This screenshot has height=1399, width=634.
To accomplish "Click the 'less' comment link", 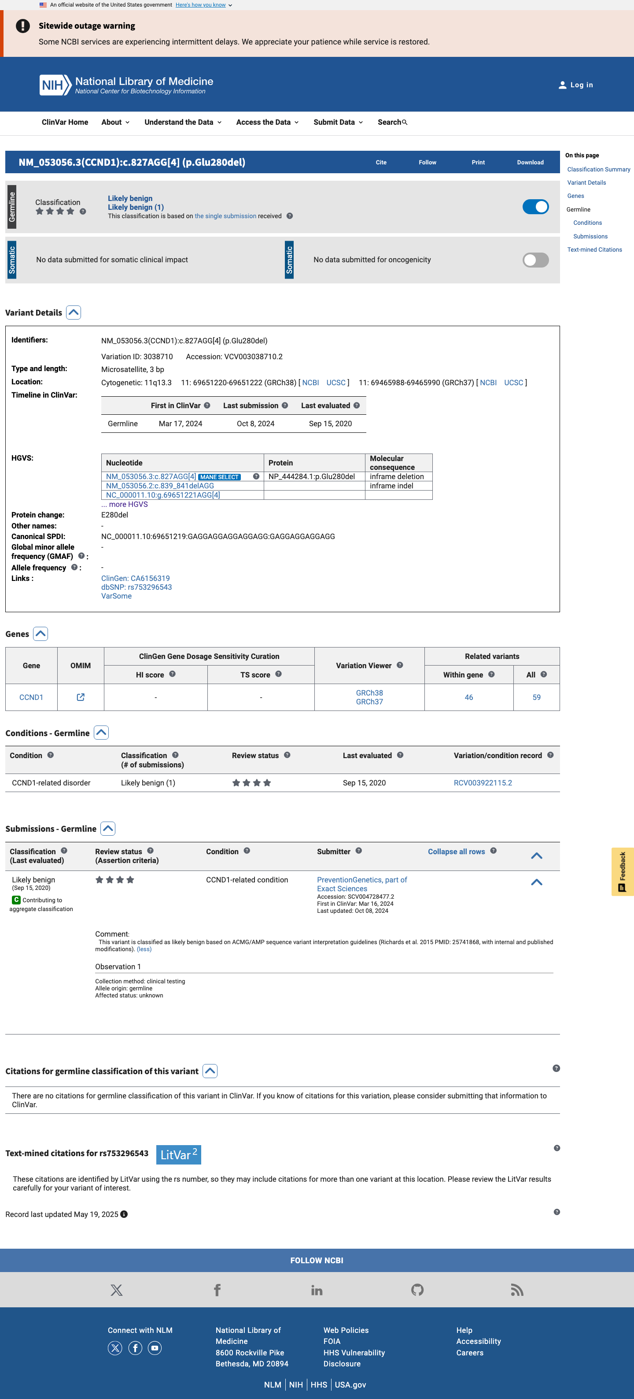I will coord(144,949).
